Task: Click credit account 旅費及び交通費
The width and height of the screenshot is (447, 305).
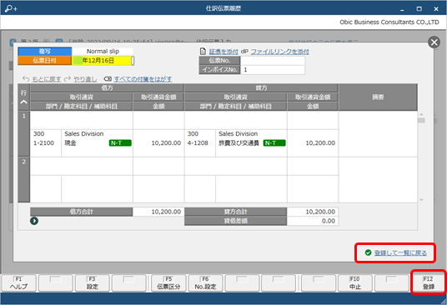Action: pyautogui.click(x=239, y=143)
